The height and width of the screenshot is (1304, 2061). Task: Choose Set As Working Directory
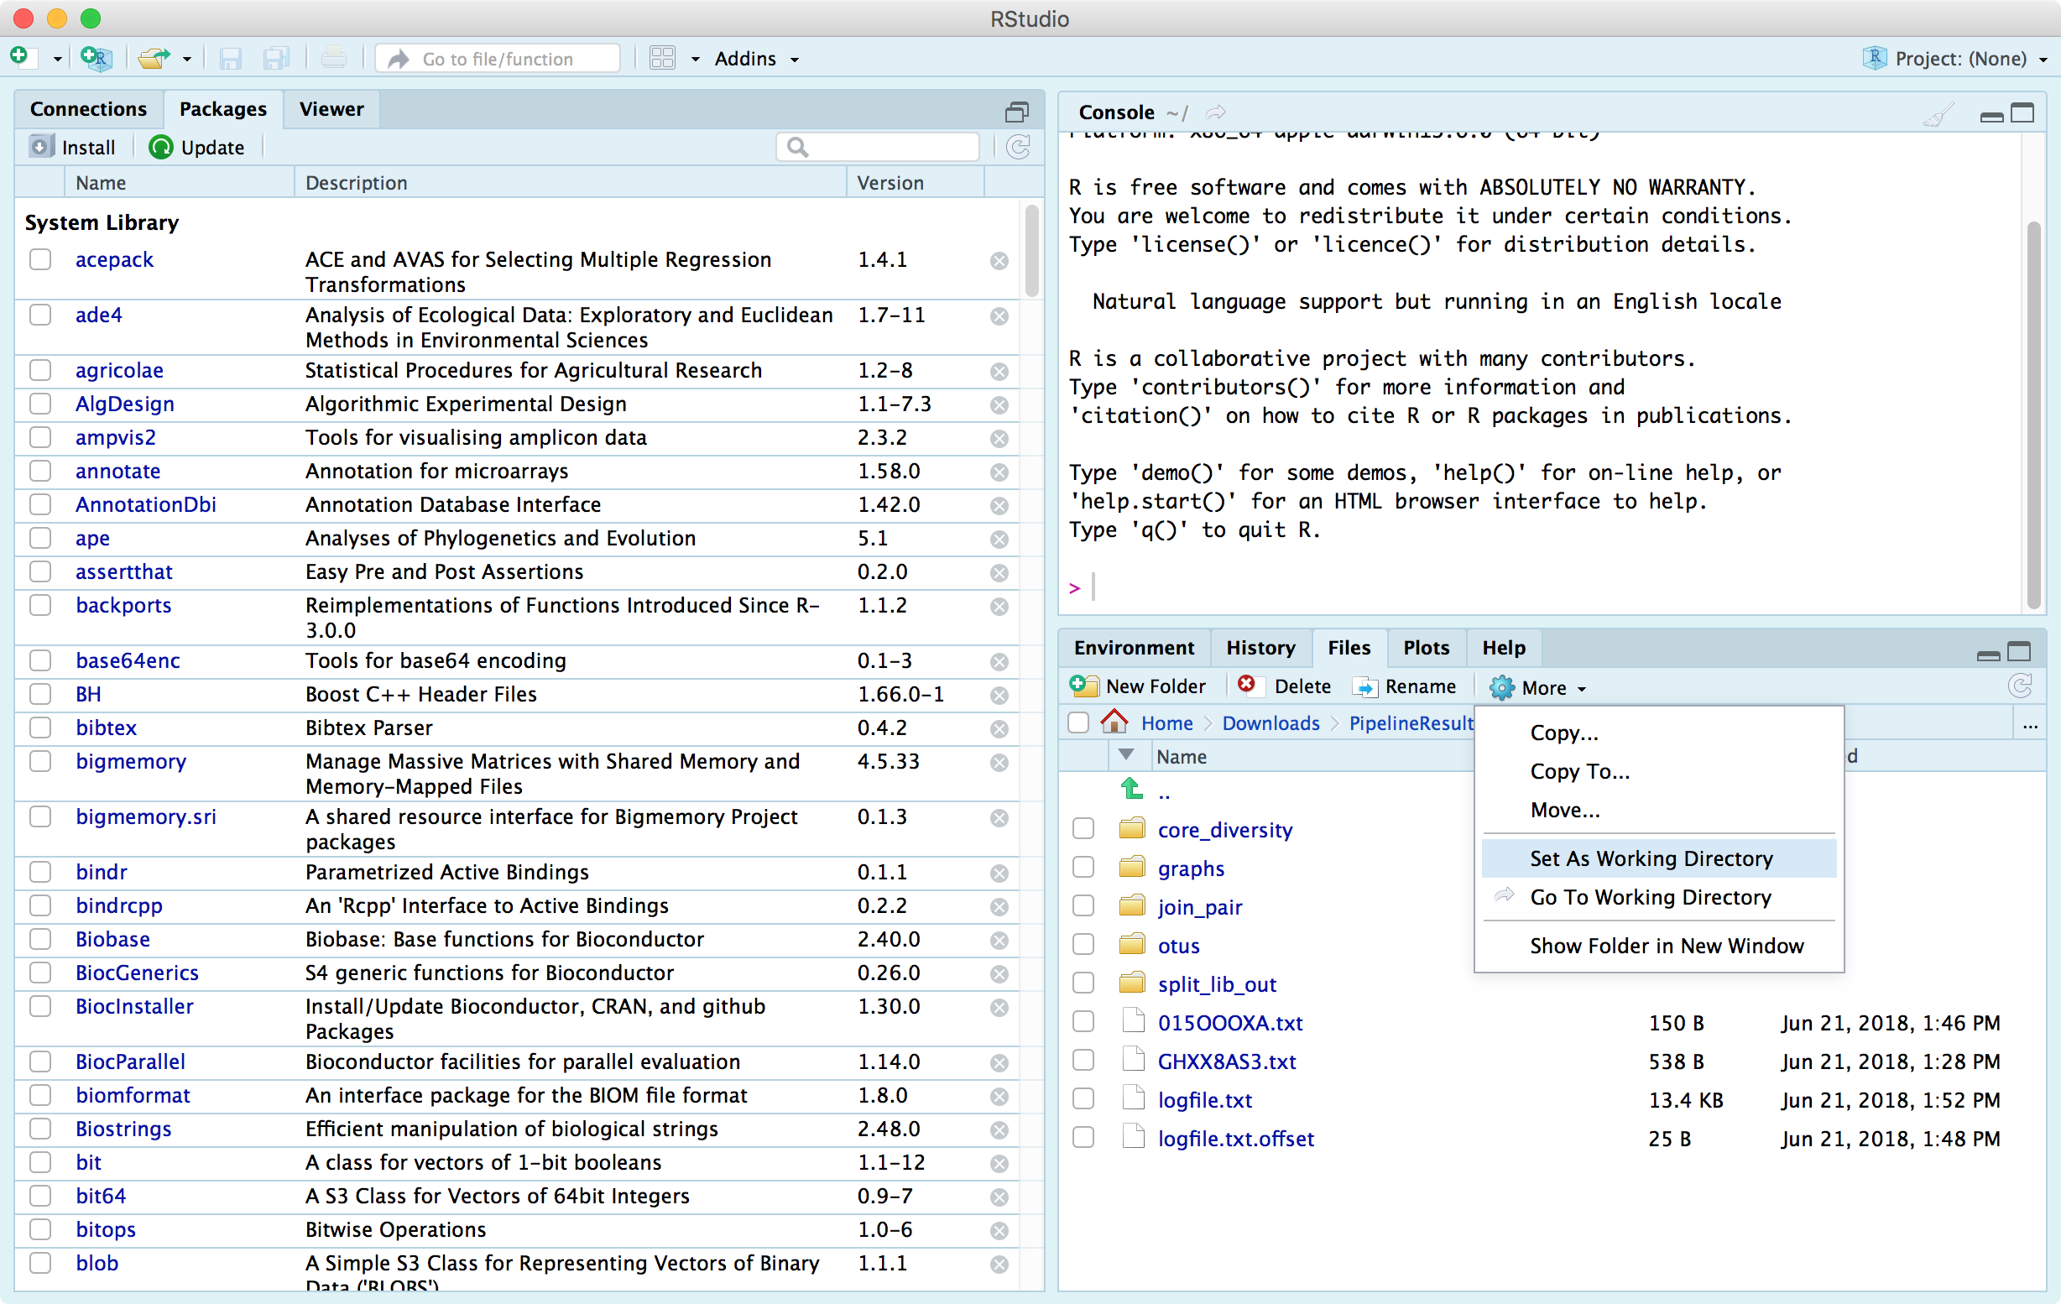pos(1659,858)
